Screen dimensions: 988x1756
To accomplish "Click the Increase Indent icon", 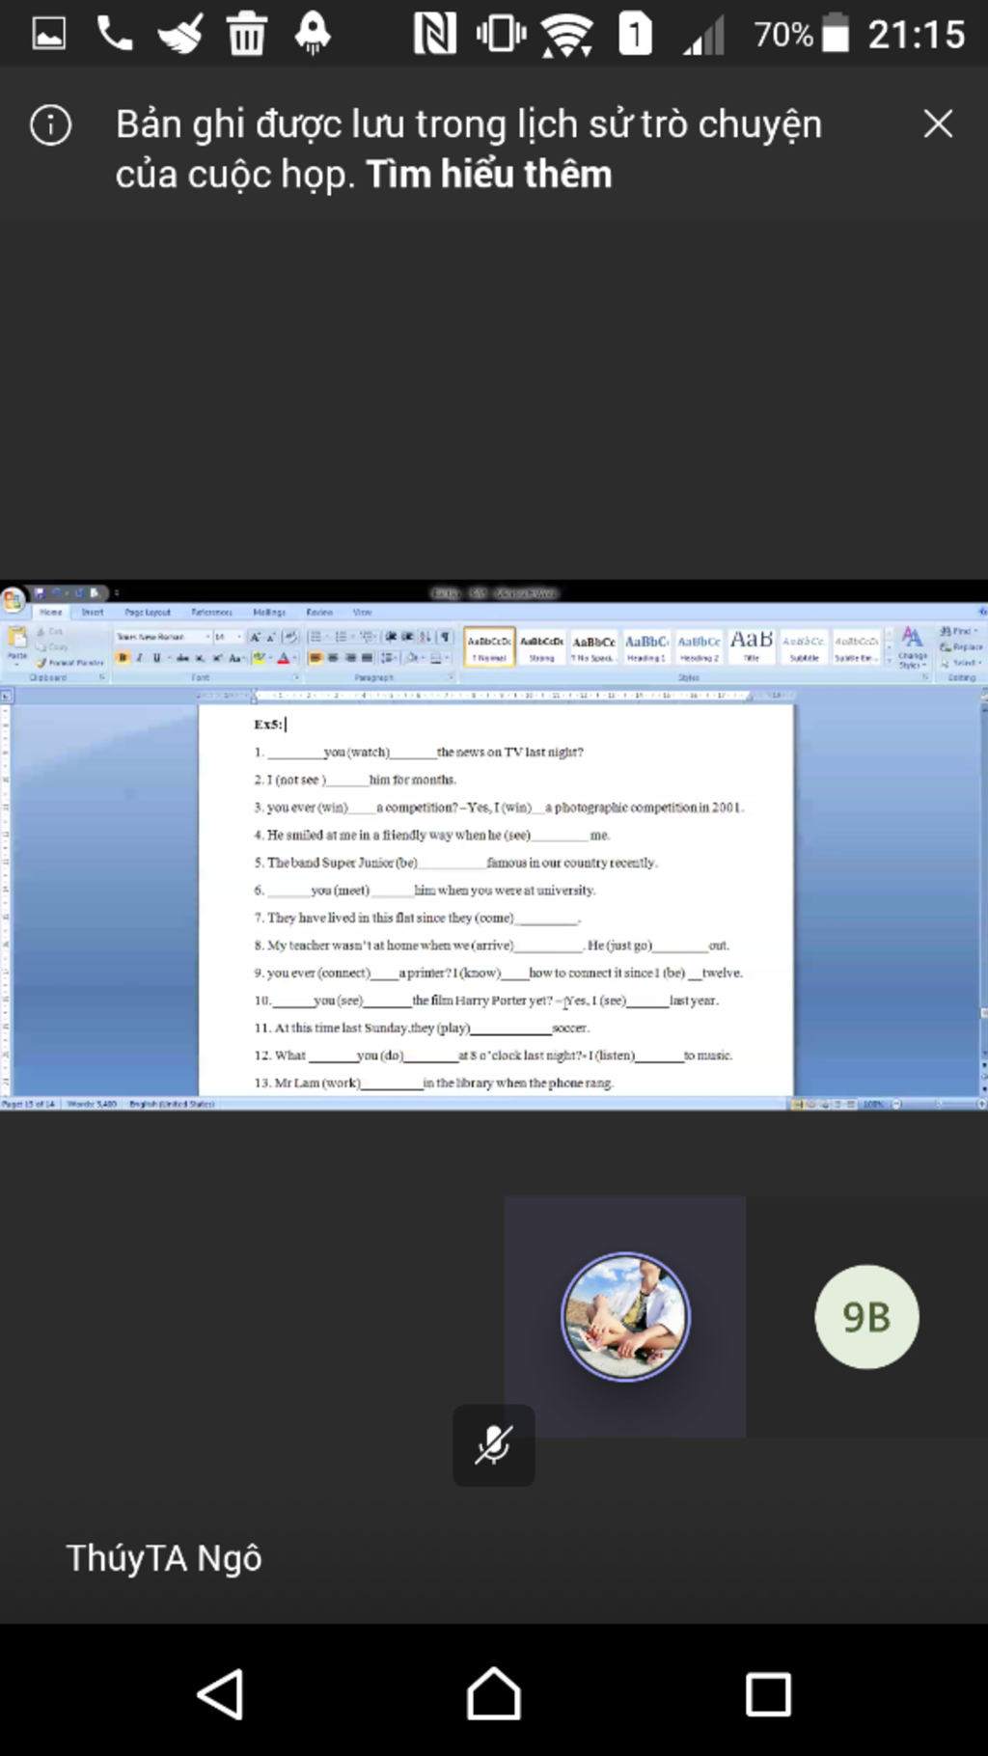I will point(408,637).
